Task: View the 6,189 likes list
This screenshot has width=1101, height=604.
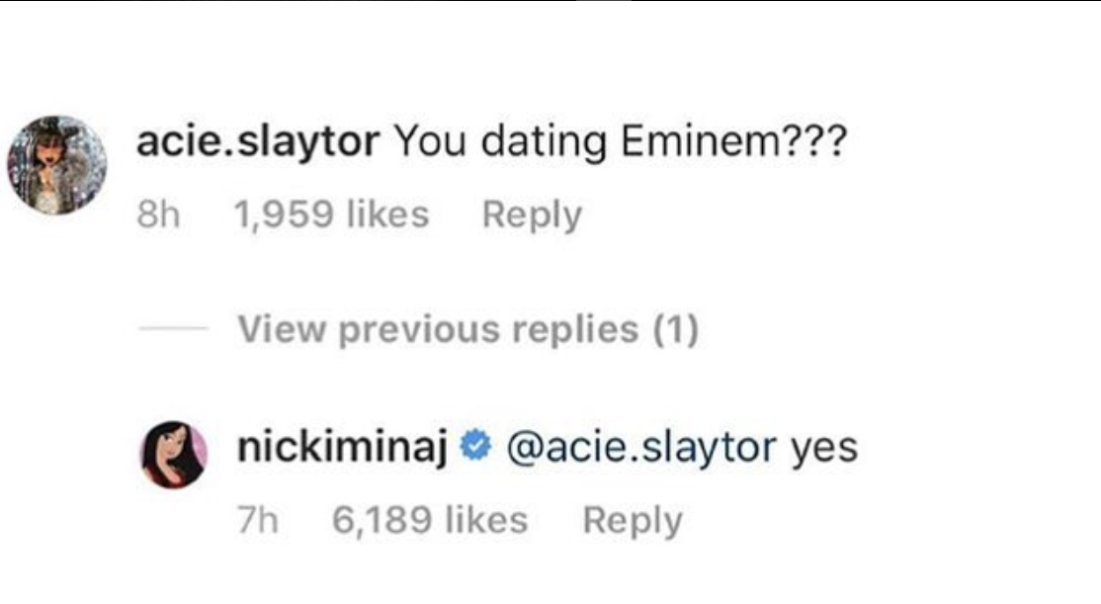Action: 430,520
